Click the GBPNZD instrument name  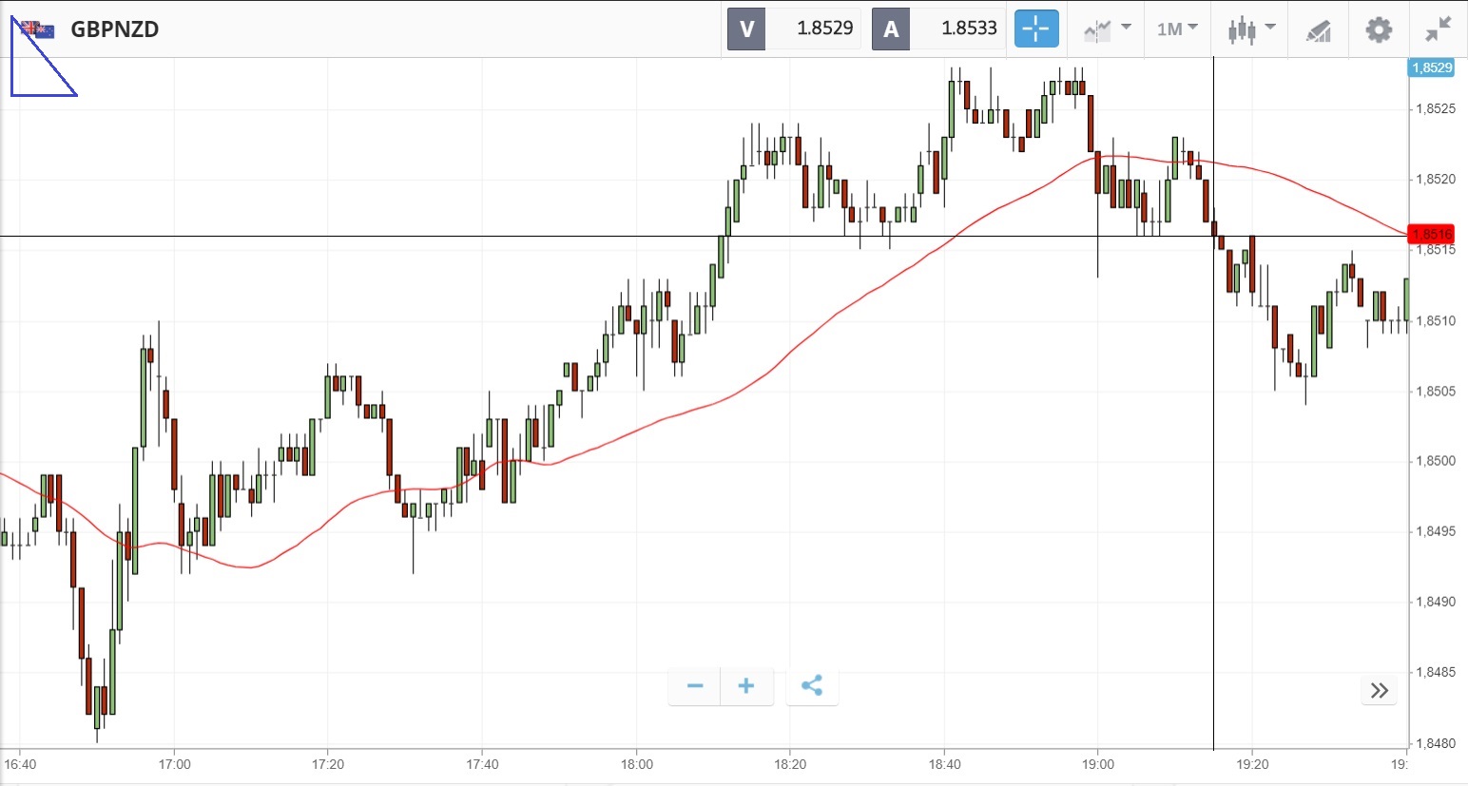[115, 29]
